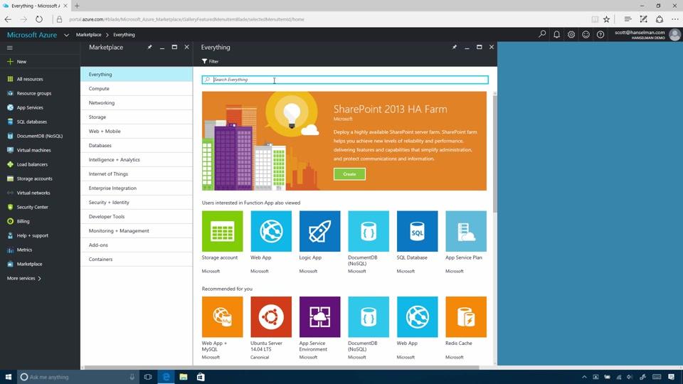683x384 pixels.
Task: Toggle the hamburger sidebar menu
Action: point(9,48)
